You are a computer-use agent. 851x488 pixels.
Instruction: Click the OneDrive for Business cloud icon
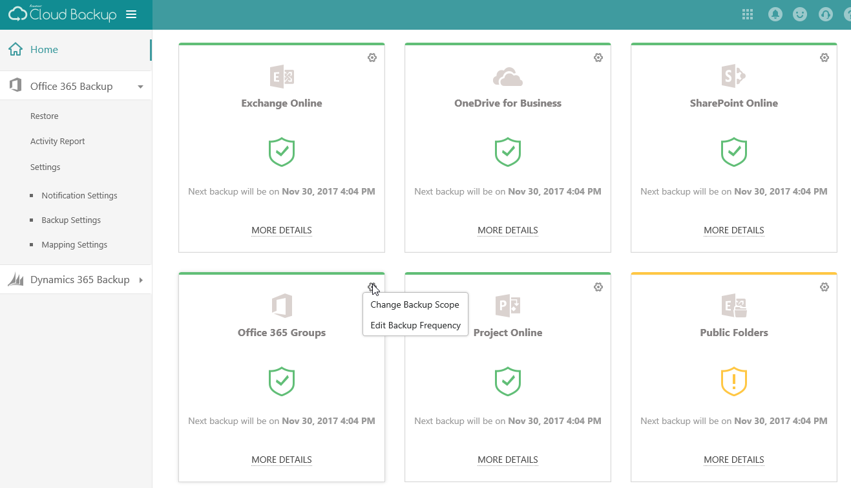(x=507, y=76)
